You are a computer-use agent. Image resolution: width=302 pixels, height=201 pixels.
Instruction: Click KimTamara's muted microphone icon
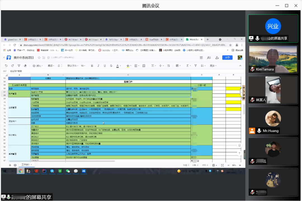pos(252,69)
